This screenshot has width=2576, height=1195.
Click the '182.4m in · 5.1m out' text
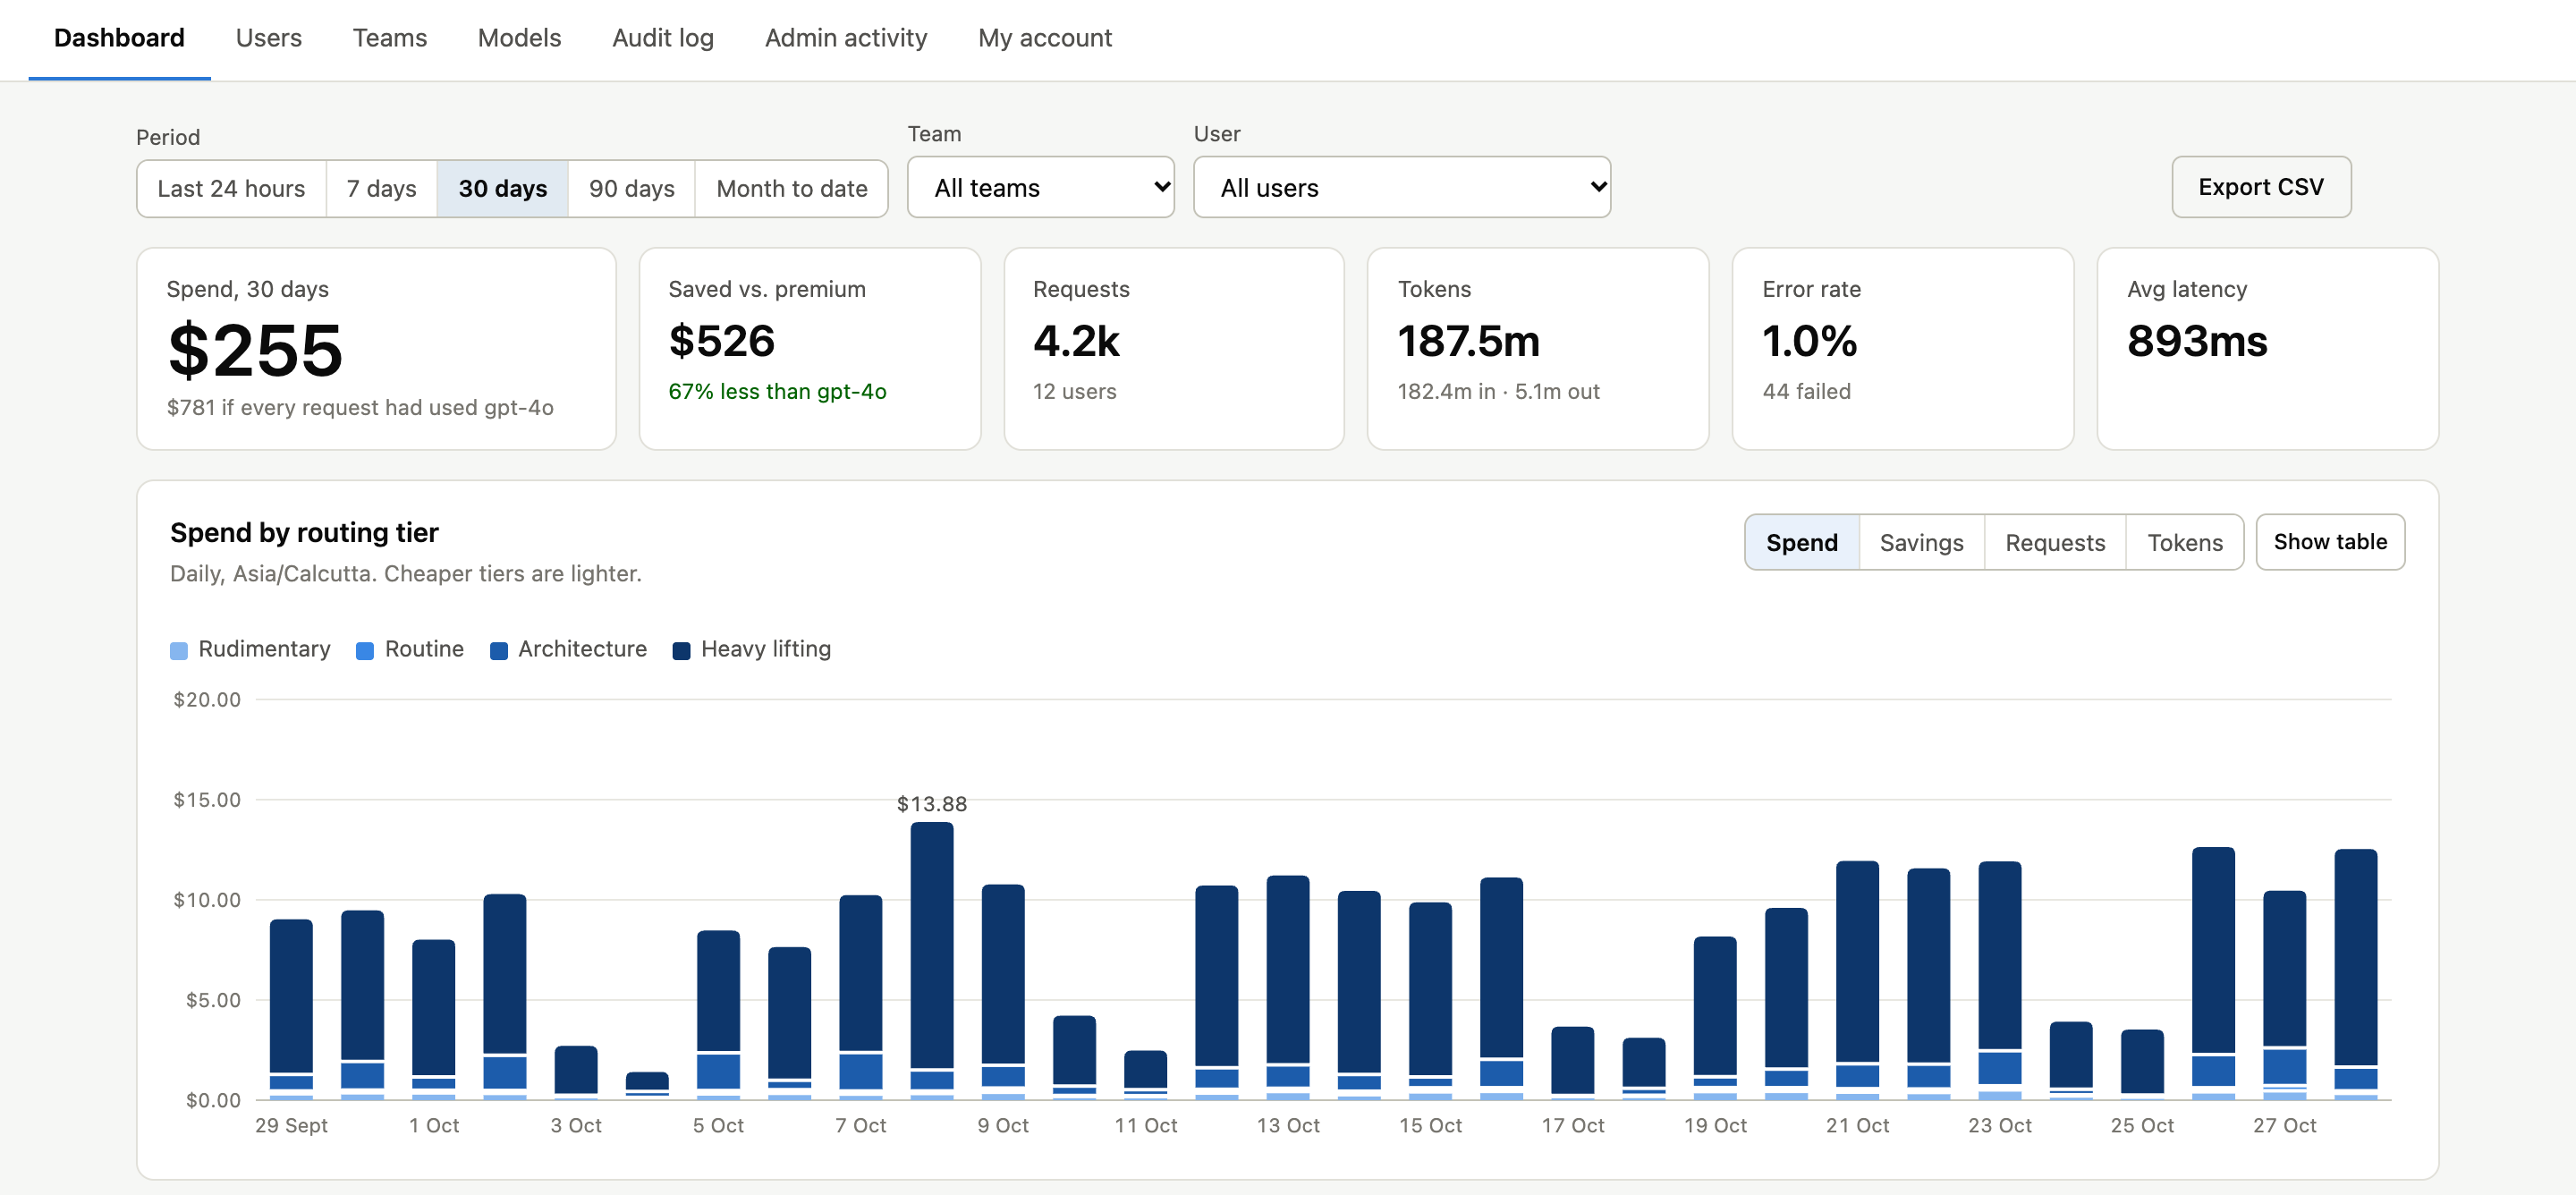tap(1498, 391)
